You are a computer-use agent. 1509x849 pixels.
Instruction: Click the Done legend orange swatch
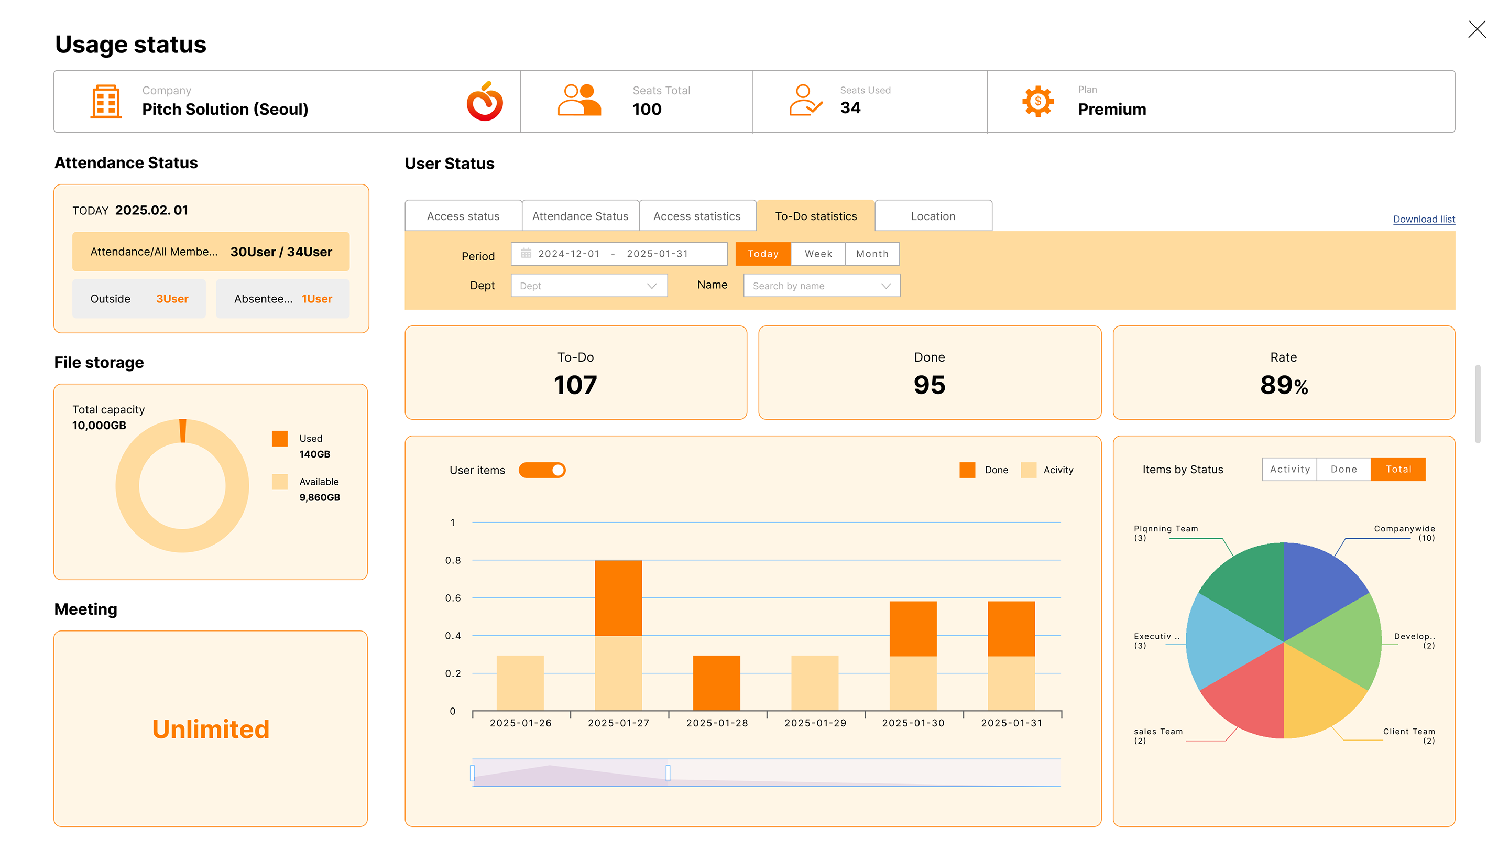[967, 470]
